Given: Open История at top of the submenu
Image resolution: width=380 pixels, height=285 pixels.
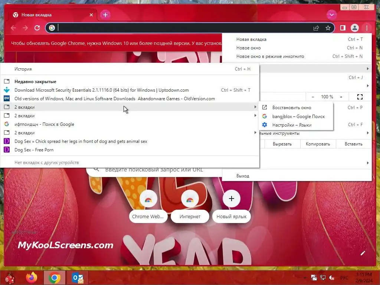Looking at the screenshot, I should tap(130, 69).
